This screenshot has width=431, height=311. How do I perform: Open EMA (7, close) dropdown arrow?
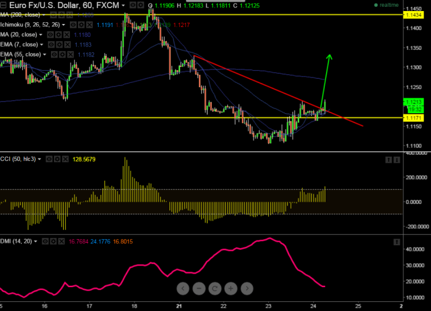42,45
